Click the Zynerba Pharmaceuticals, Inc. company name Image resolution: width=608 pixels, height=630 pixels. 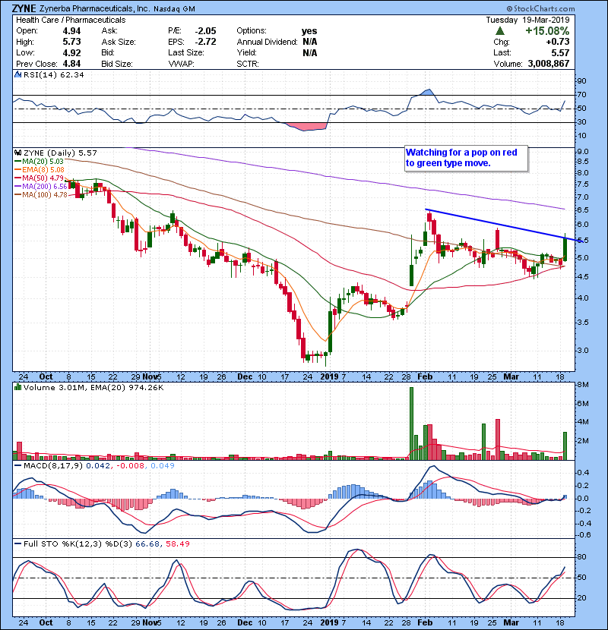pos(94,8)
